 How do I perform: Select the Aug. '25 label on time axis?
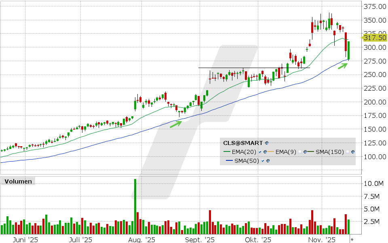point(141,240)
